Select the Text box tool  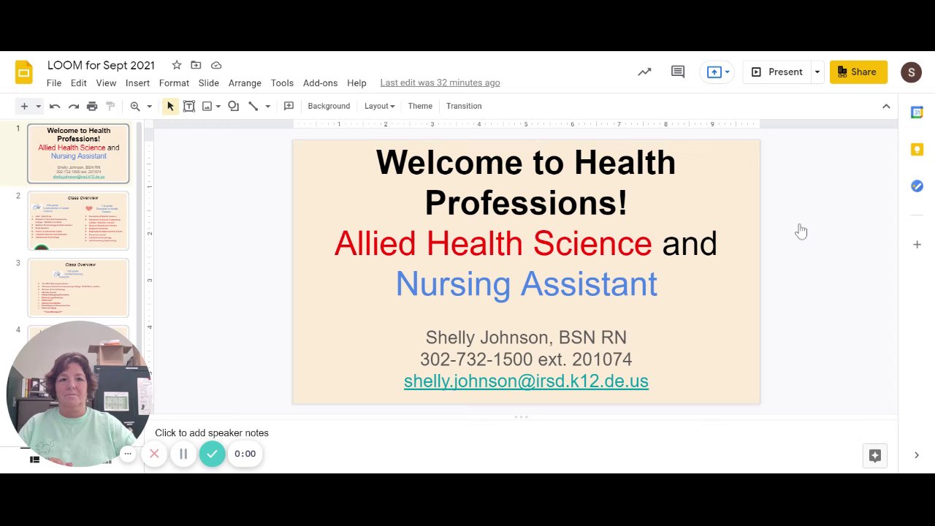click(x=189, y=106)
